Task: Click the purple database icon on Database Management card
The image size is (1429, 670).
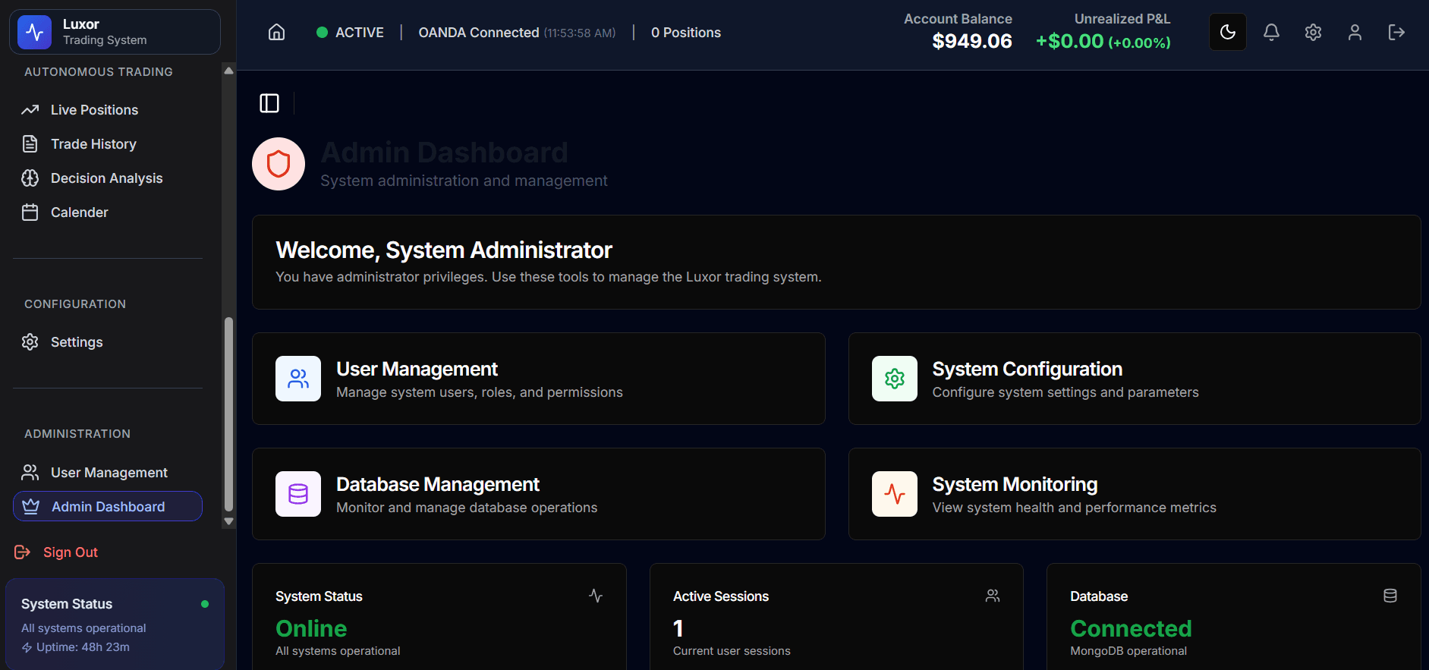Action: coord(298,494)
